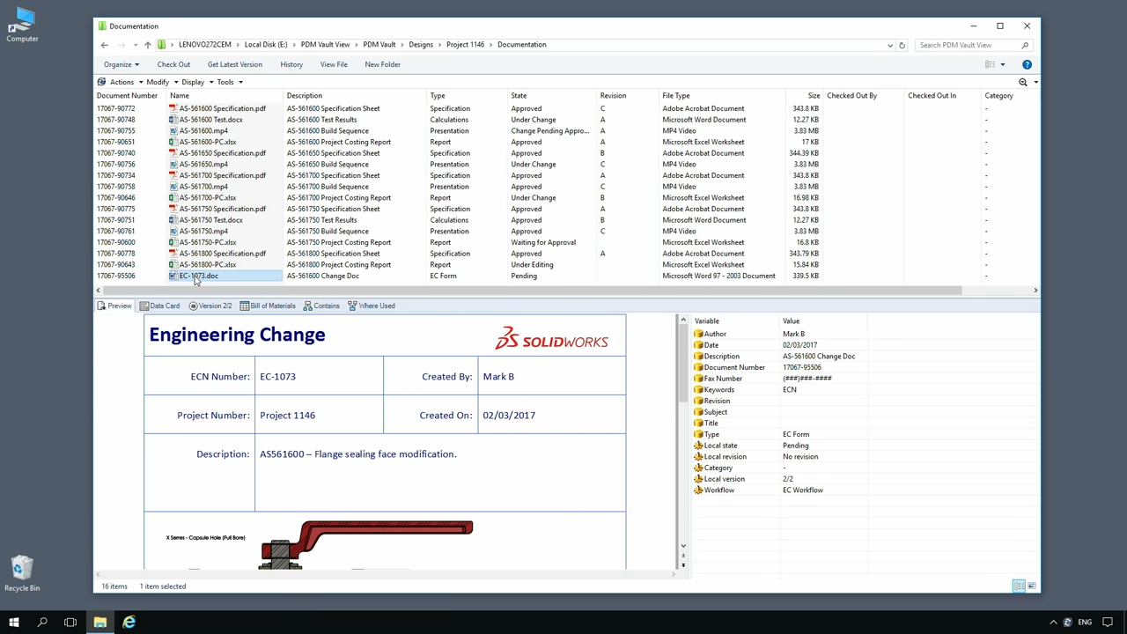Click the refresh icon beside address bar
Screen dimensions: 1127x634
tap(902, 45)
